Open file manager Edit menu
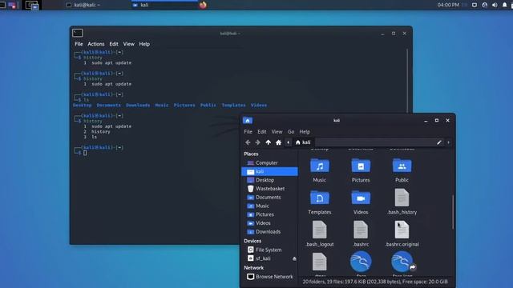The height and width of the screenshot is (288, 513). tap(262, 131)
